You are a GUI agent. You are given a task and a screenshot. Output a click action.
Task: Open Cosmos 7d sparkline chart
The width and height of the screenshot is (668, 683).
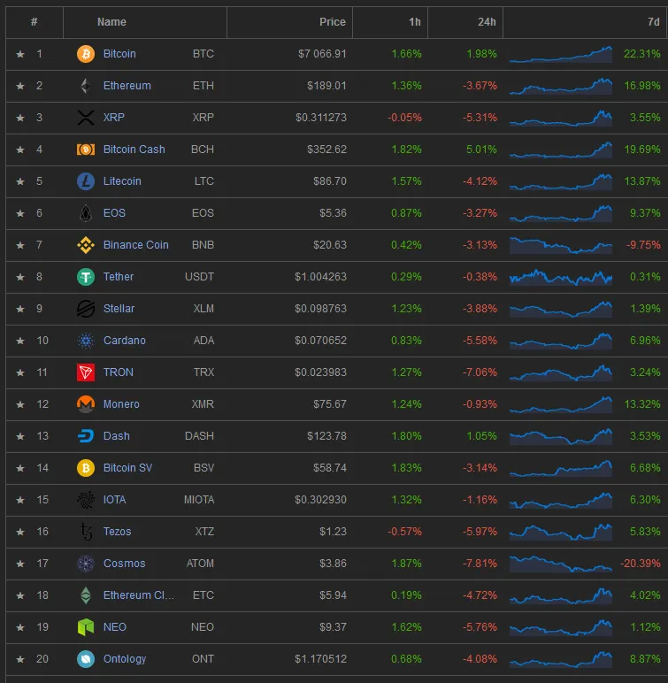561,564
